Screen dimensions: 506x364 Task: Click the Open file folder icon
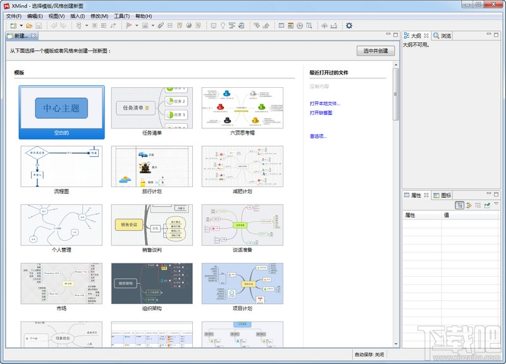pyautogui.click(x=29, y=25)
